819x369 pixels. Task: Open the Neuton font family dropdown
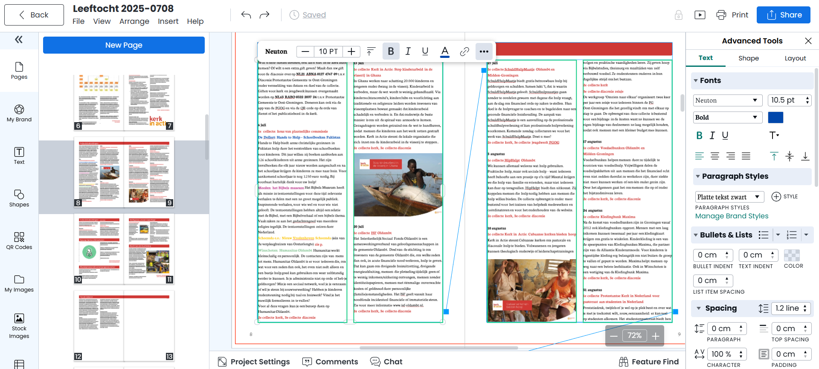[728, 100]
